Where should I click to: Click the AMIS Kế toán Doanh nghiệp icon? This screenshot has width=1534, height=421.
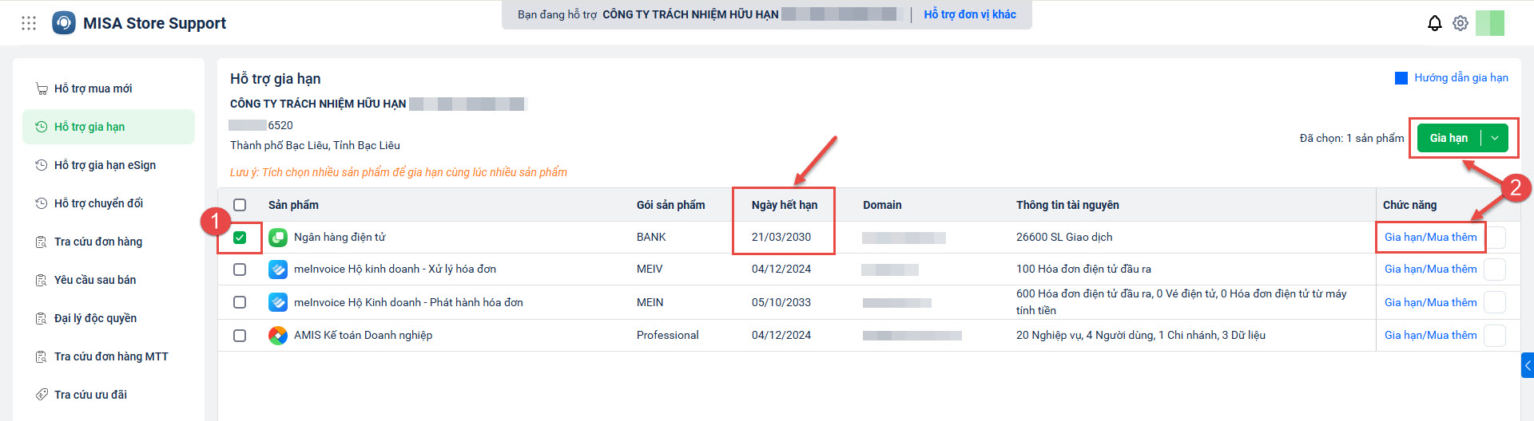(278, 336)
